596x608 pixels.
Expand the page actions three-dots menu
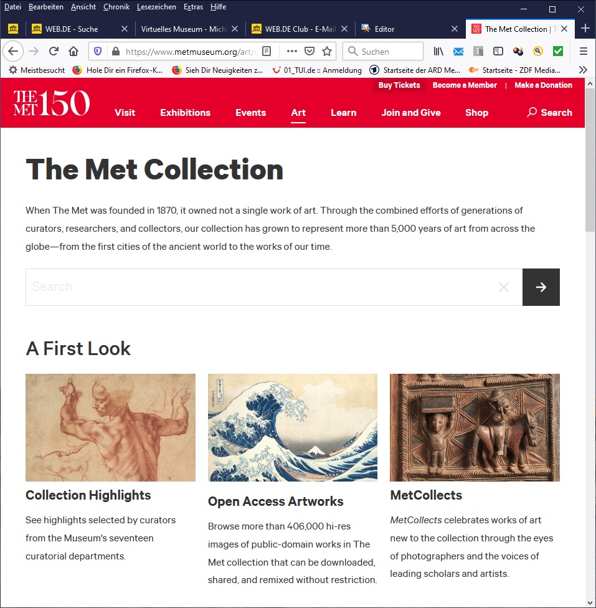click(x=291, y=51)
